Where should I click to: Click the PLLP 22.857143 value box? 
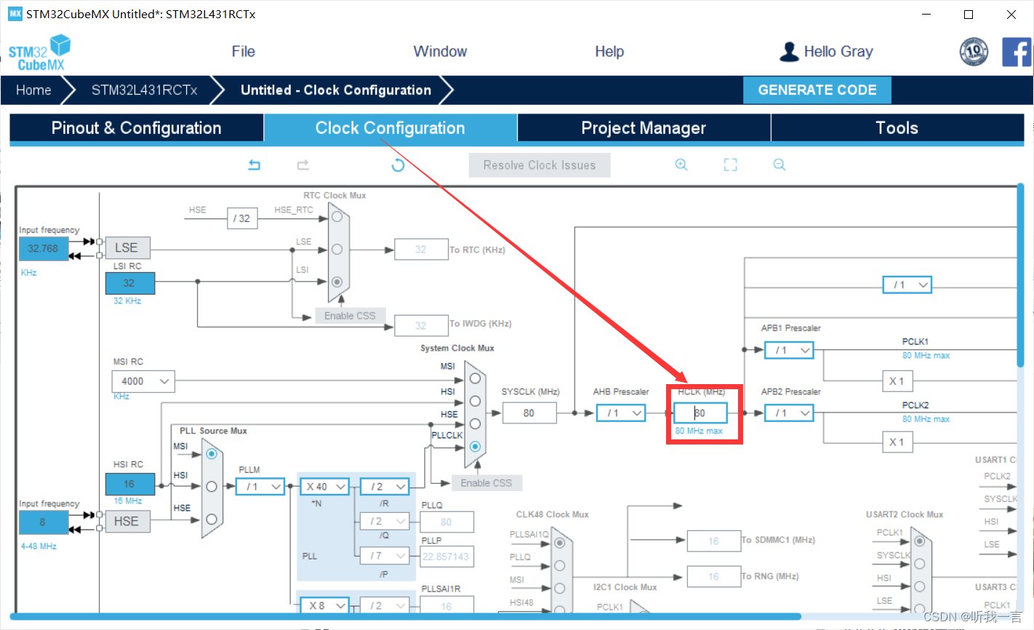pyautogui.click(x=446, y=557)
